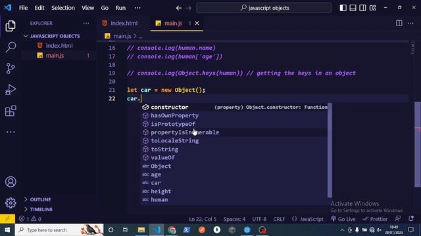This screenshot has height=236, width=421.
Task: Select the valueOf suggestion
Action: point(234,157)
